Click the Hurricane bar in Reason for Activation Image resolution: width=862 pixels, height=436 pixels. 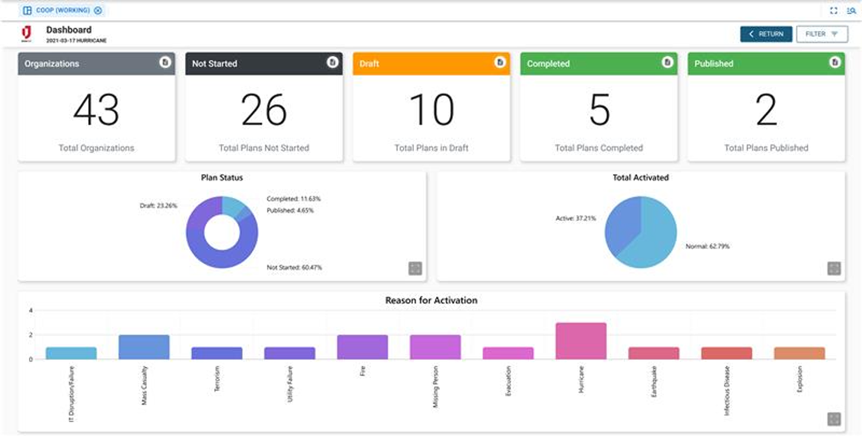pos(582,339)
